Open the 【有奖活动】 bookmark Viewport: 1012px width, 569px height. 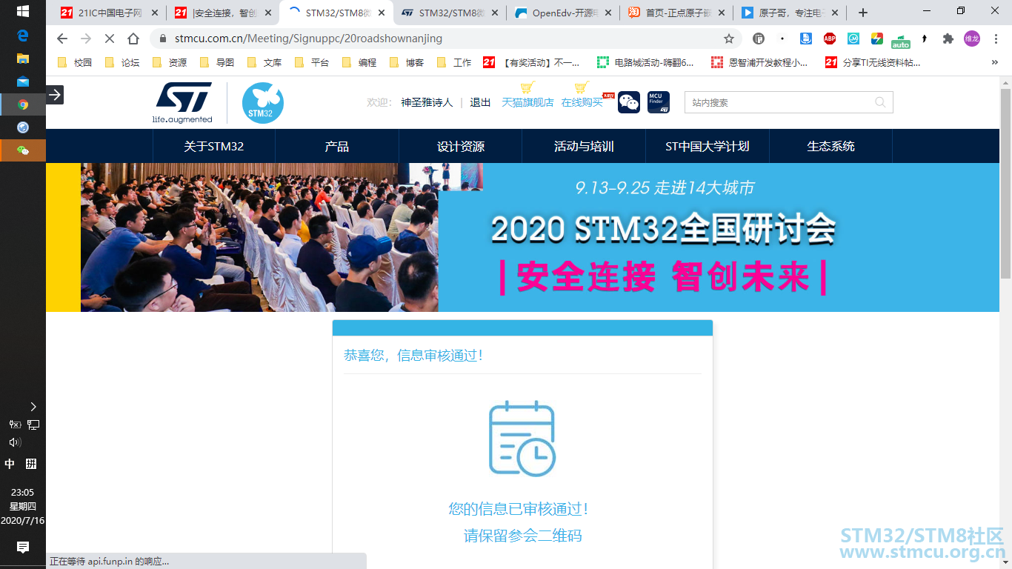tap(532, 63)
